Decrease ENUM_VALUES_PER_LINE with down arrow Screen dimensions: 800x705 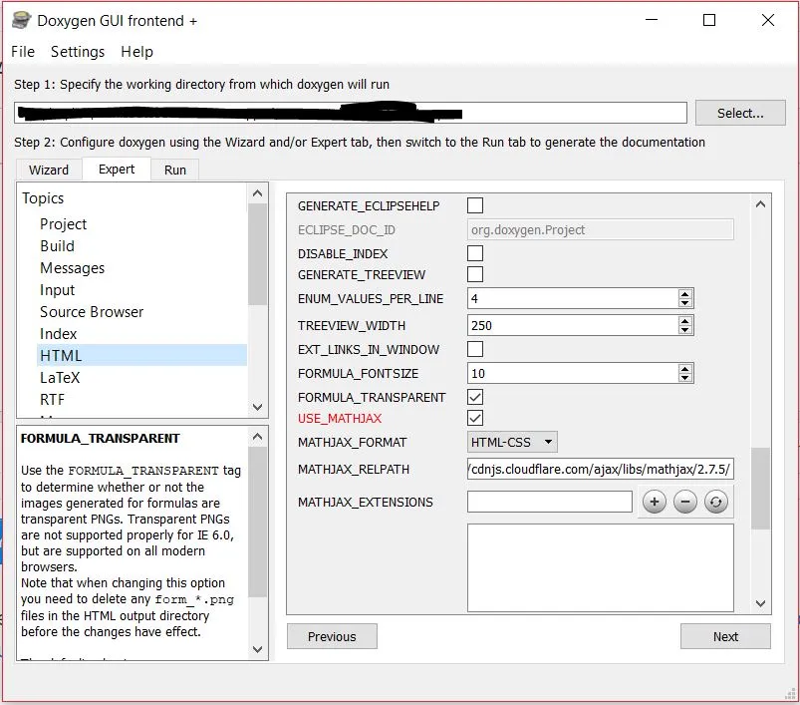pos(684,302)
